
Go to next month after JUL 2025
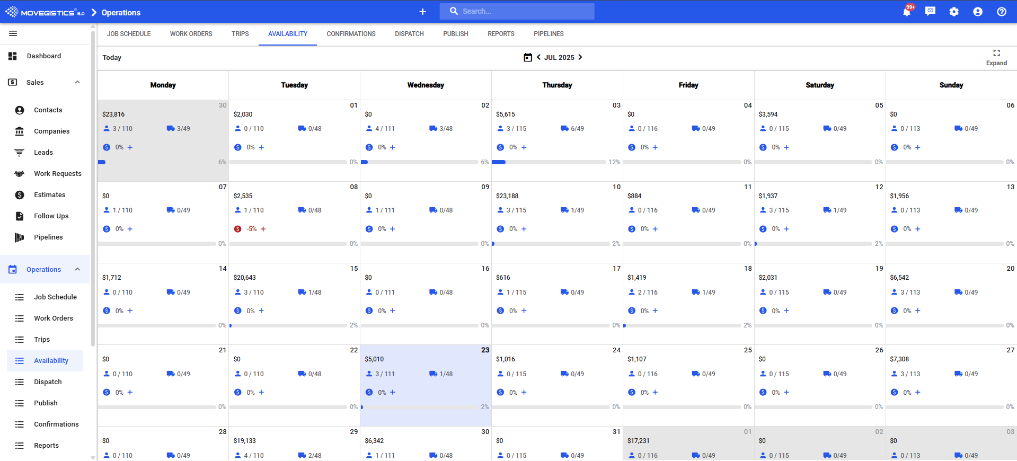click(580, 57)
